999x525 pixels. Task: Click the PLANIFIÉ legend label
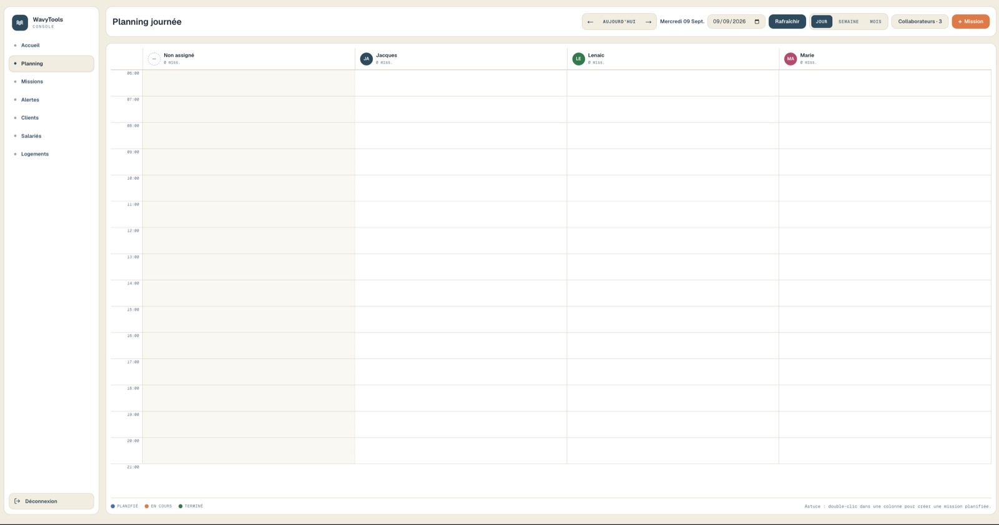(127, 506)
